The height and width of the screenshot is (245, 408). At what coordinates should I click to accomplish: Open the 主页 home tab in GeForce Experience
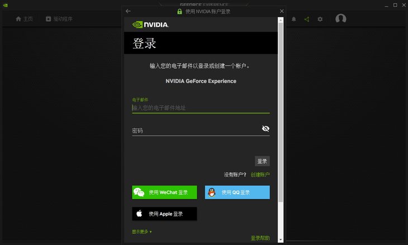tap(24, 19)
